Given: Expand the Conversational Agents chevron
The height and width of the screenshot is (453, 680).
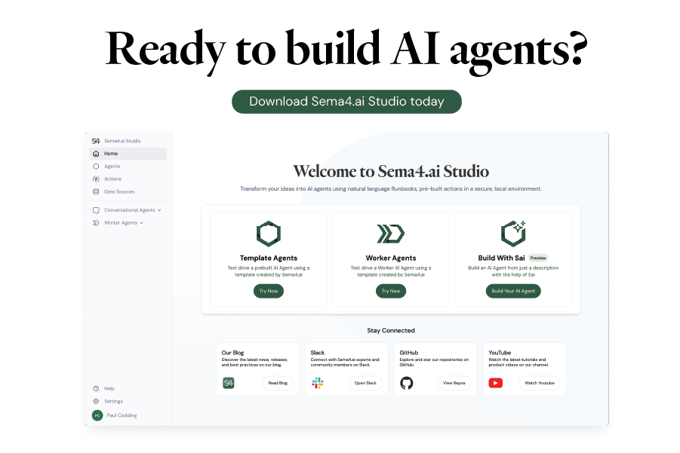Looking at the screenshot, I should click(159, 210).
